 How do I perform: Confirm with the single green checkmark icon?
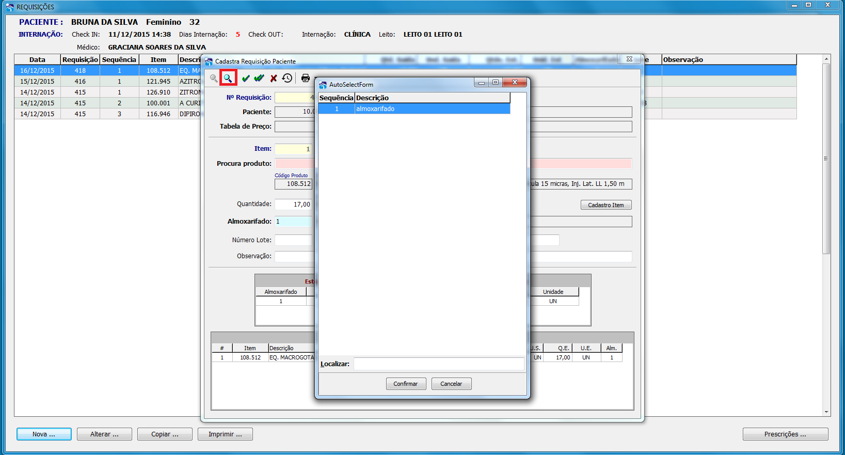tap(246, 79)
